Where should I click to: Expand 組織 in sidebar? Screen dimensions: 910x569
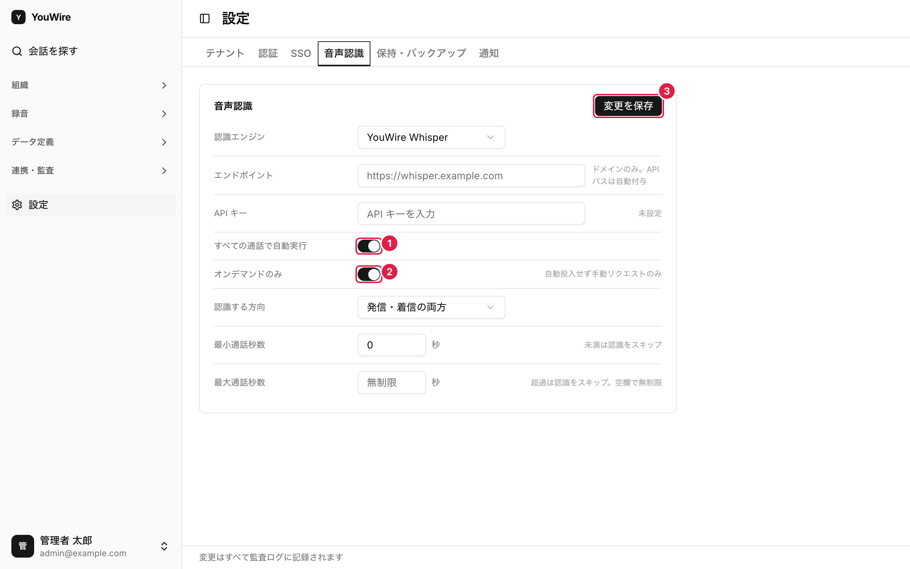click(x=90, y=85)
